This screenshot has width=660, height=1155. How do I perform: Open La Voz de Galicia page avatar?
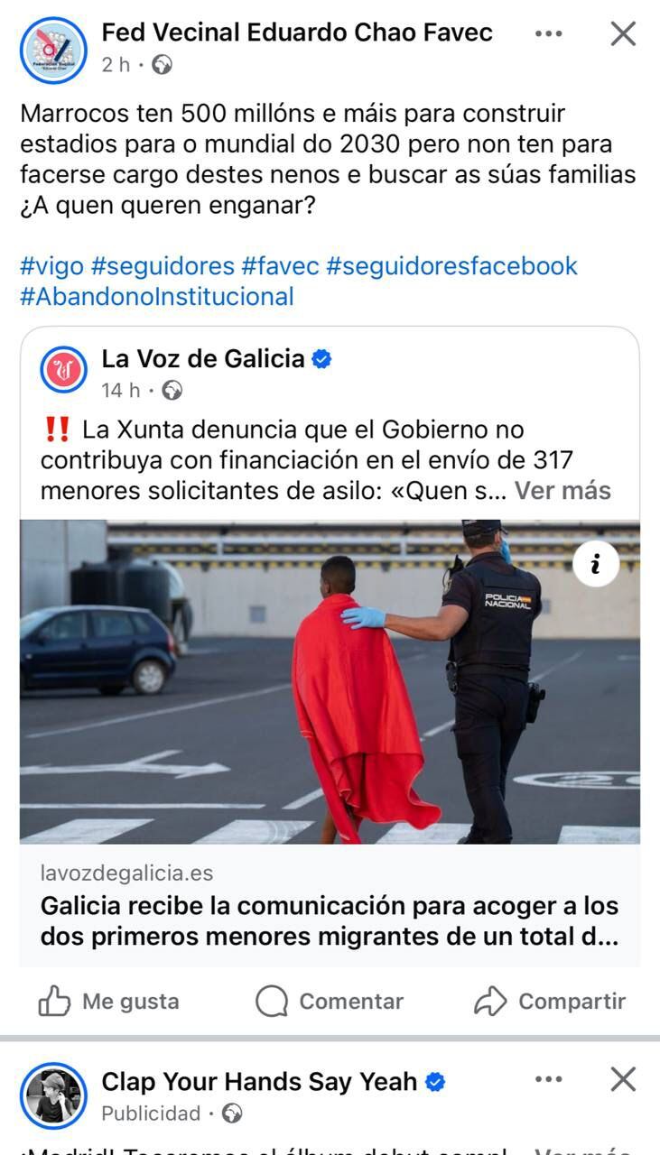[x=64, y=371]
